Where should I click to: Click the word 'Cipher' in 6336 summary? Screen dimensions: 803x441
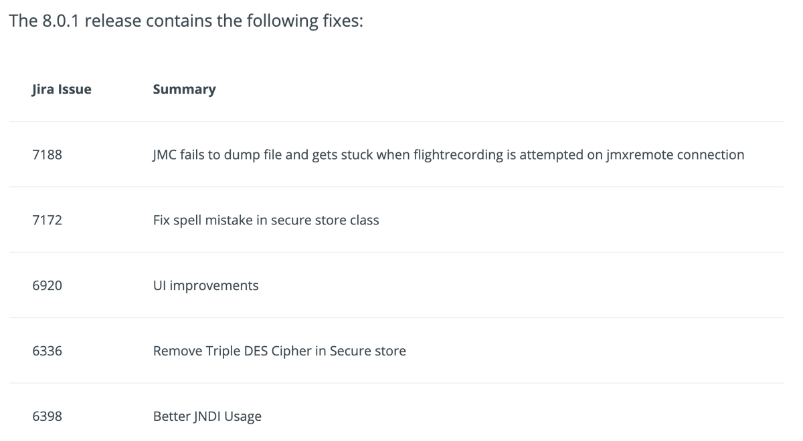[290, 351]
